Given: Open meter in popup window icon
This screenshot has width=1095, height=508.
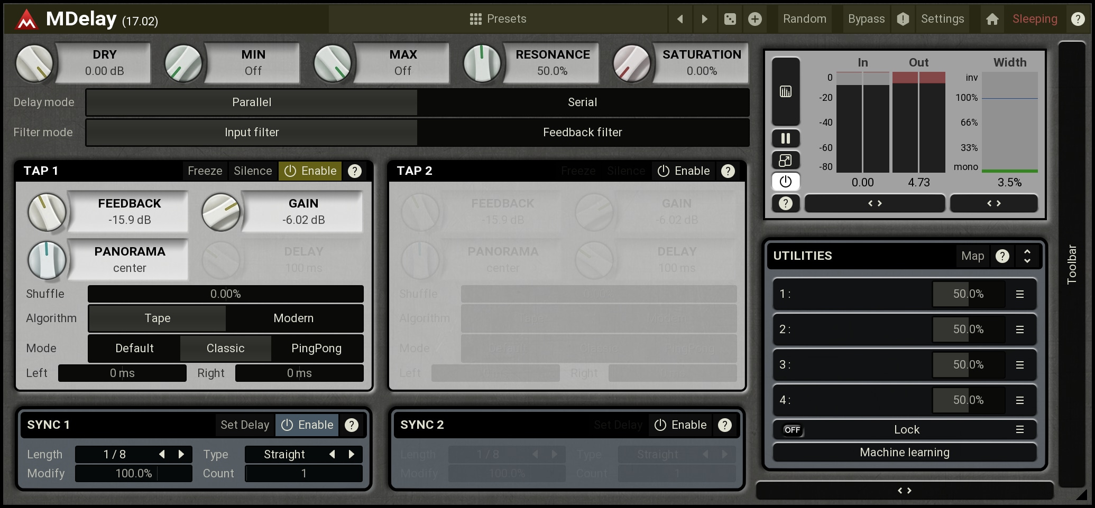Looking at the screenshot, I should (x=786, y=160).
